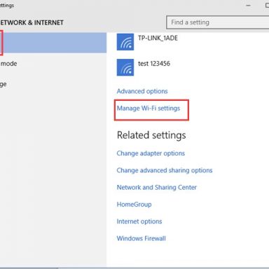The width and height of the screenshot is (269, 269).
Task: Open the HomeGroup link
Action: tap(134, 205)
